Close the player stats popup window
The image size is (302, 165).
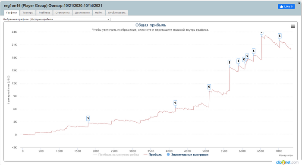pyautogui.click(x=299, y=3)
